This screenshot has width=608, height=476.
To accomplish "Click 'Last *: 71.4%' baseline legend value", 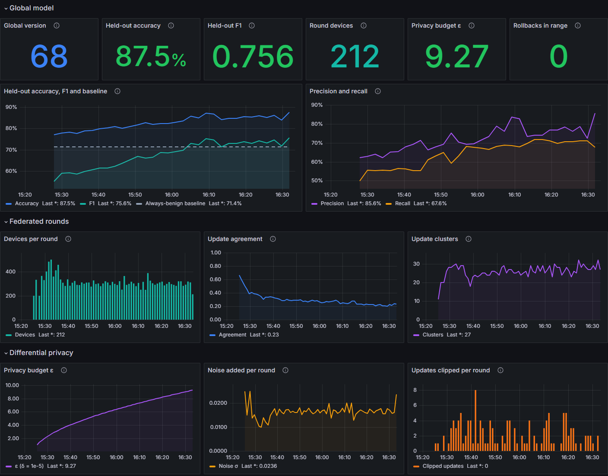I will click(225, 203).
